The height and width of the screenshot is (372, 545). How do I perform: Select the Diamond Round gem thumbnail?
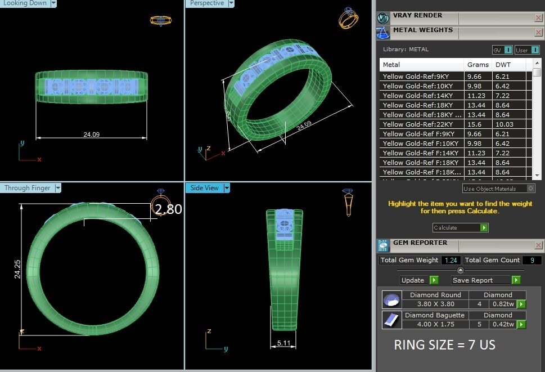coord(391,299)
